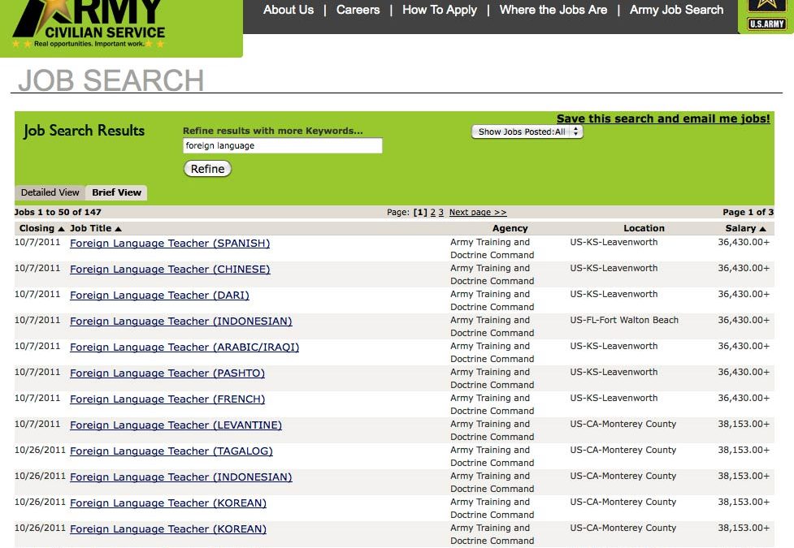Open the Show Jobs Posted dropdown
The image size is (794, 548).
527,132
